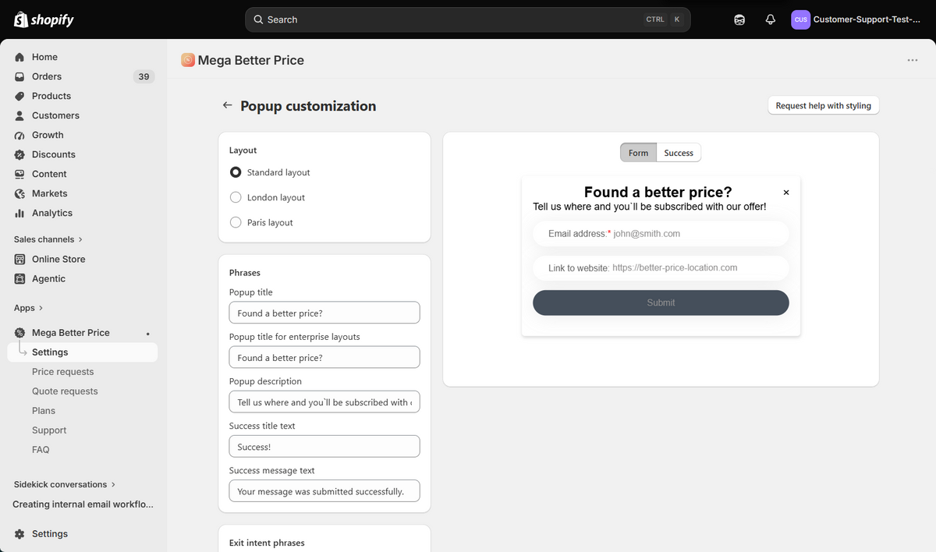Close the preview popup with the X
The image size is (936, 552).
pos(786,192)
